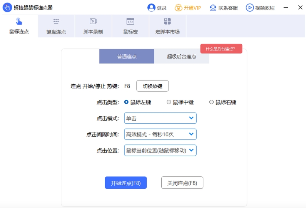The width and height of the screenshot is (306, 208).
Task: Click the 点击间隔时间 label
Action: 103,134
